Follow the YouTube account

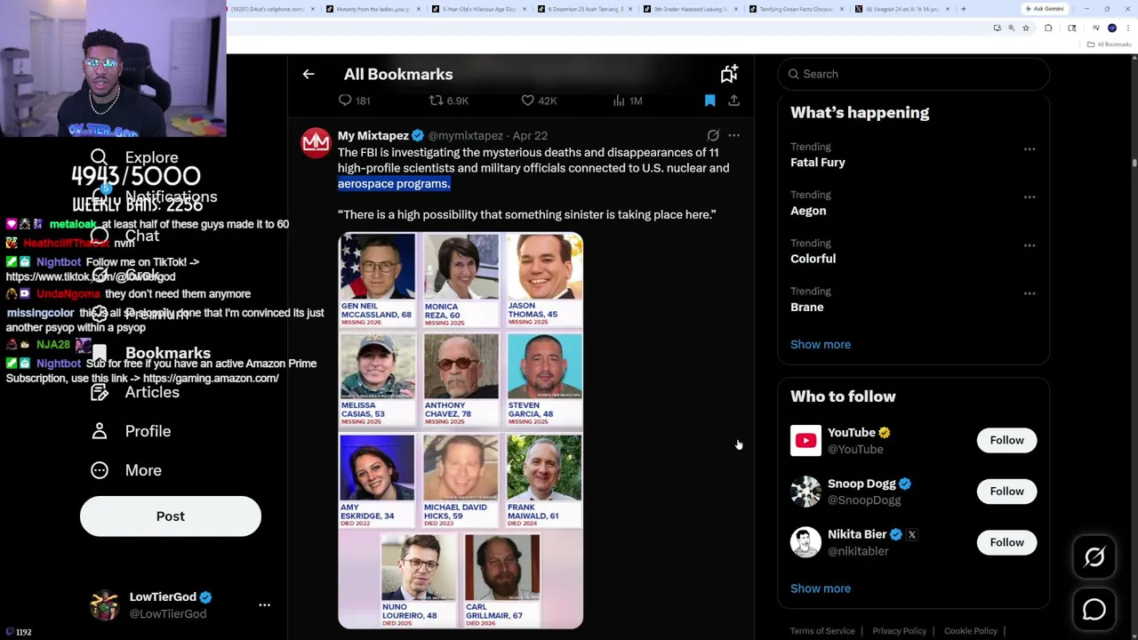click(1006, 440)
